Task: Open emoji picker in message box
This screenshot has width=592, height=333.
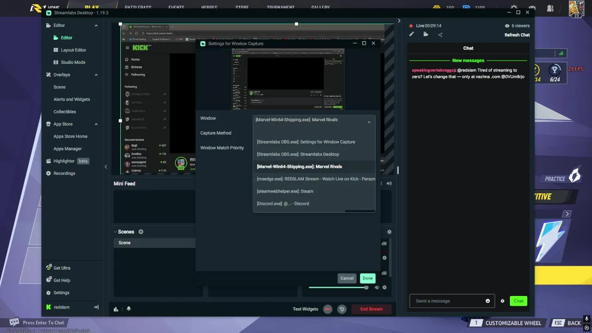Action: (x=487, y=301)
